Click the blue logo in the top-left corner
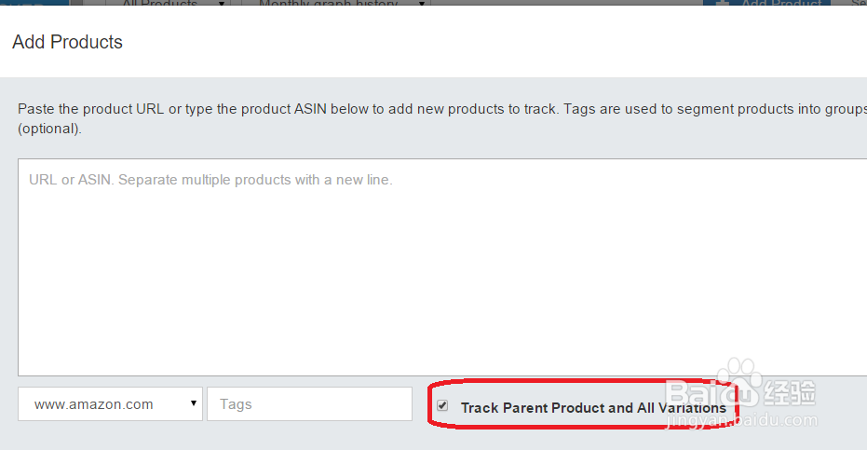This screenshot has height=450, width=867. [x=34, y=3]
